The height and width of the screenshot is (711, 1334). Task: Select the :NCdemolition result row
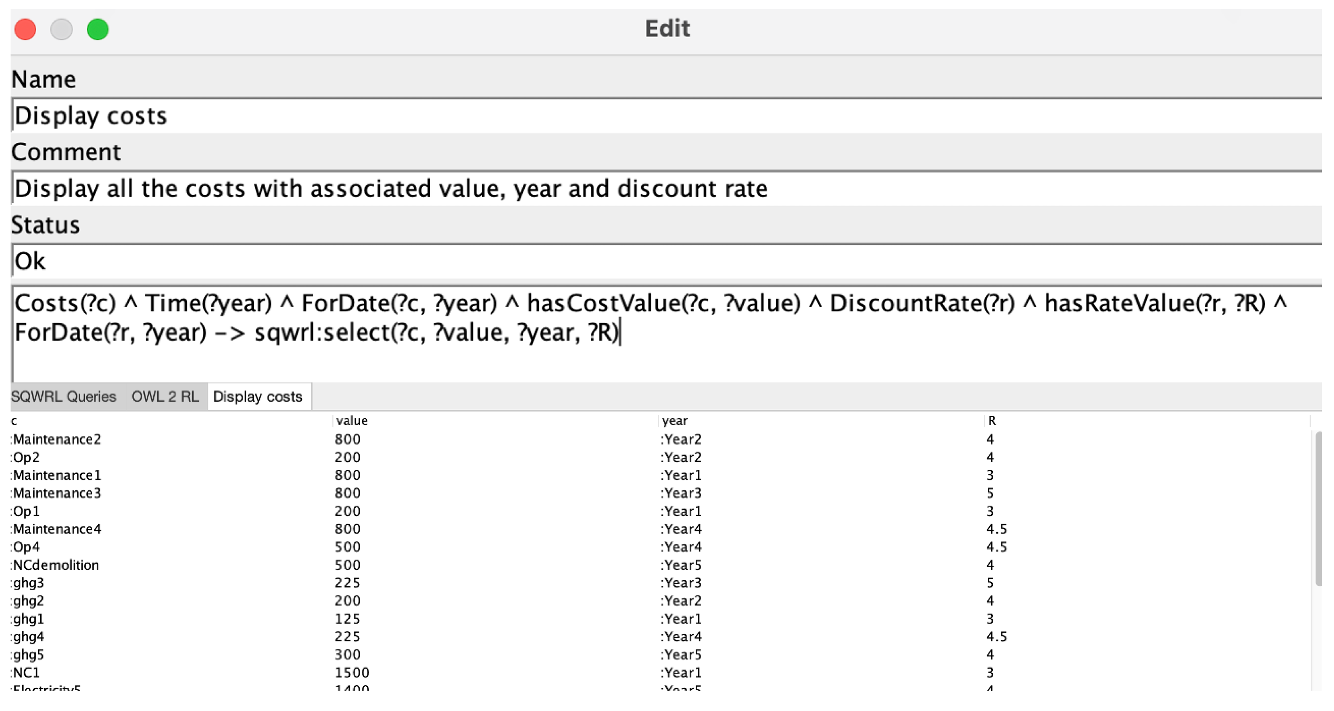56,565
